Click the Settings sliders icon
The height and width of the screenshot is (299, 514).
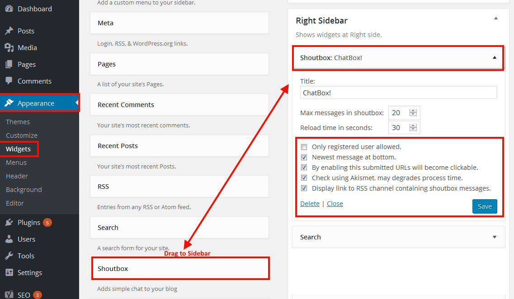9,272
